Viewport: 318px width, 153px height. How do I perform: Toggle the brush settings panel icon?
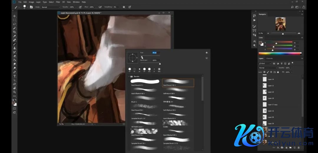[31, 7]
